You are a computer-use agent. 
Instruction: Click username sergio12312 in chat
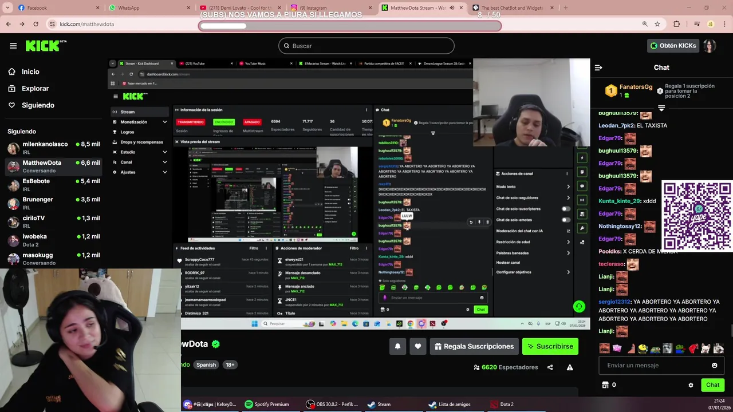pos(614,302)
